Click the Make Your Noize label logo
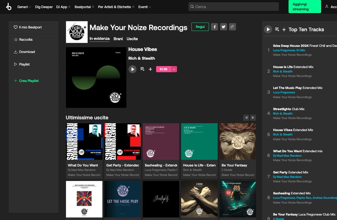Image resolution: width=337 pixels, height=220 pixels. point(77,32)
